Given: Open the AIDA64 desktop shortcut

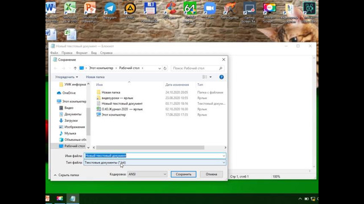Looking at the screenshot, I should (x=190, y=12).
